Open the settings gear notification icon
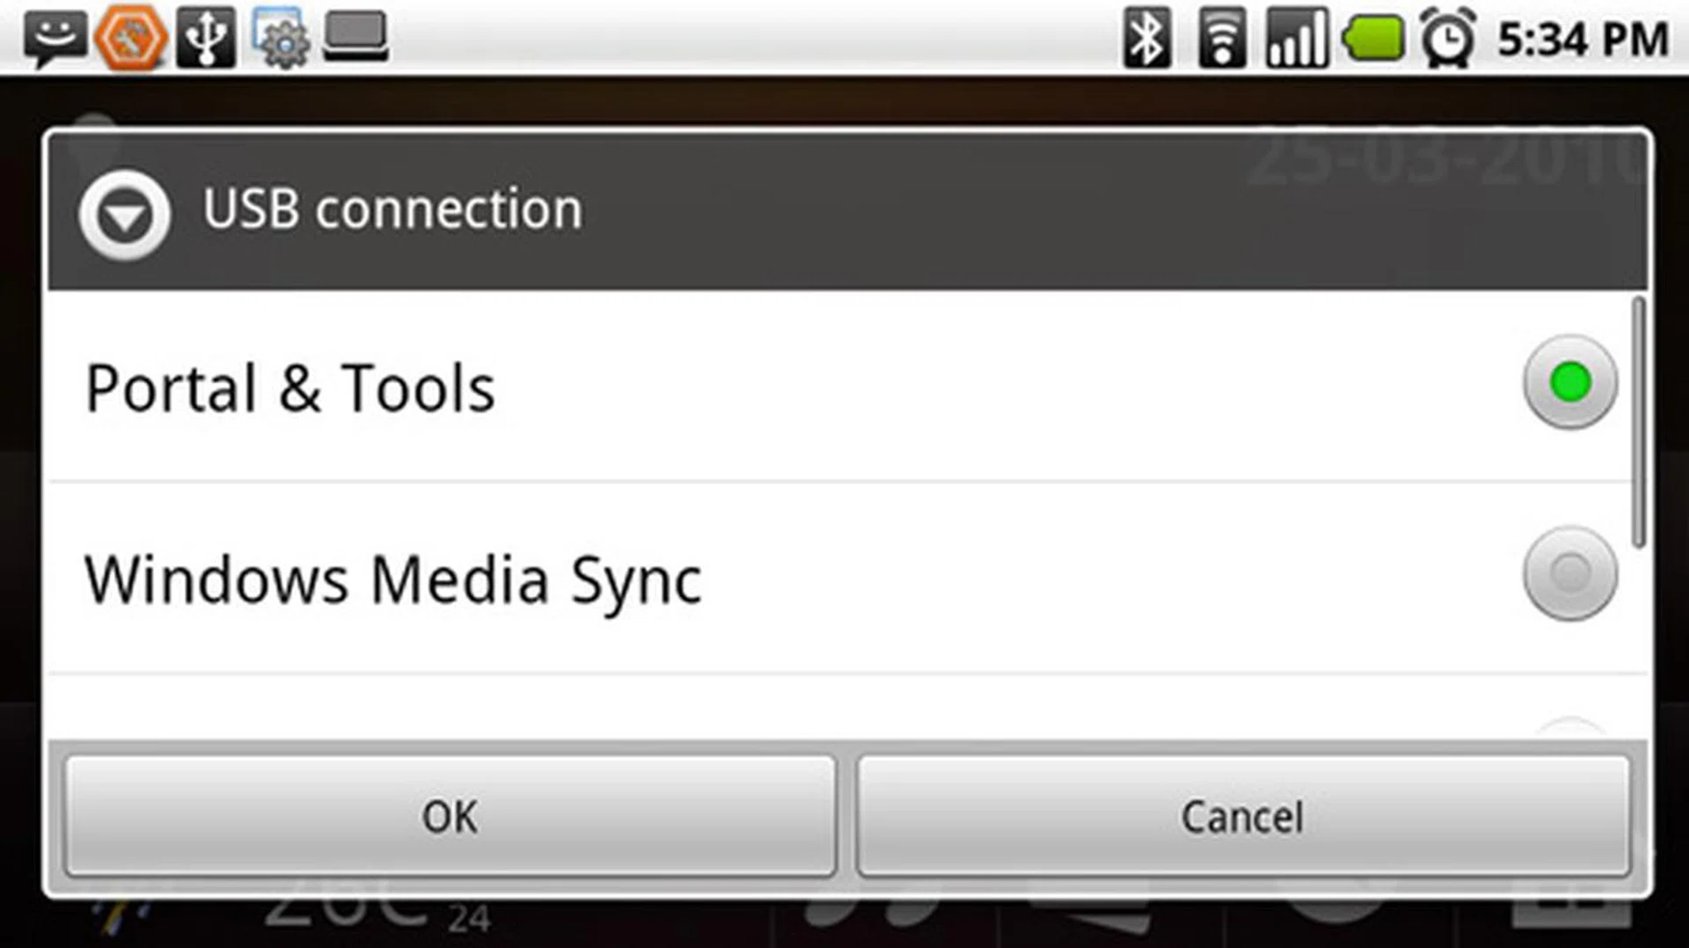The width and height of the screenshot is (1689, 948). click(x=280, y=37)
